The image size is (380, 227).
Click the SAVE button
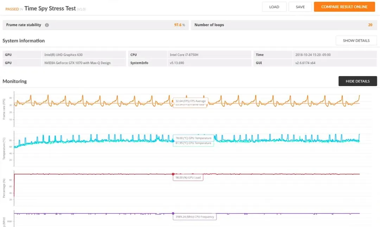pos(300,7)
